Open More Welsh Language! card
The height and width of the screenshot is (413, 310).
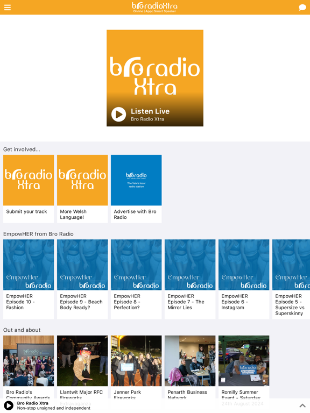click(82, 189)
